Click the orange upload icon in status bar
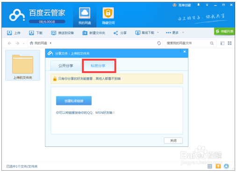The width and height of the screenshot is (237, 173). point(218,166)
